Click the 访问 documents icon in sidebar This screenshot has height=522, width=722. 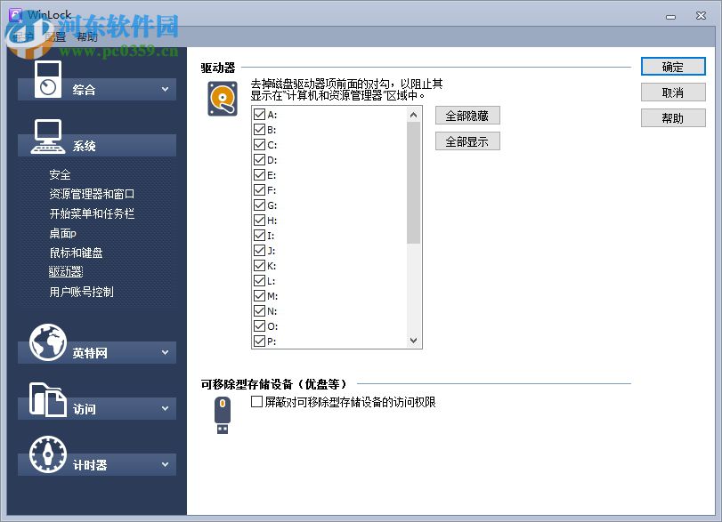(46, 399)
